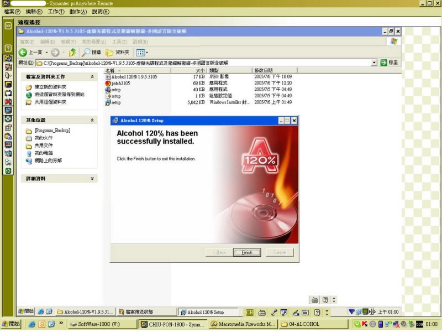Open the local Windows 開始 Start menu at the very bottom

(x=11, y=324)
